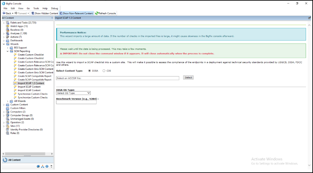The image size is (313, 173).
Task: Collapse the SCM Reporting folder
Action: click(8, 51)
